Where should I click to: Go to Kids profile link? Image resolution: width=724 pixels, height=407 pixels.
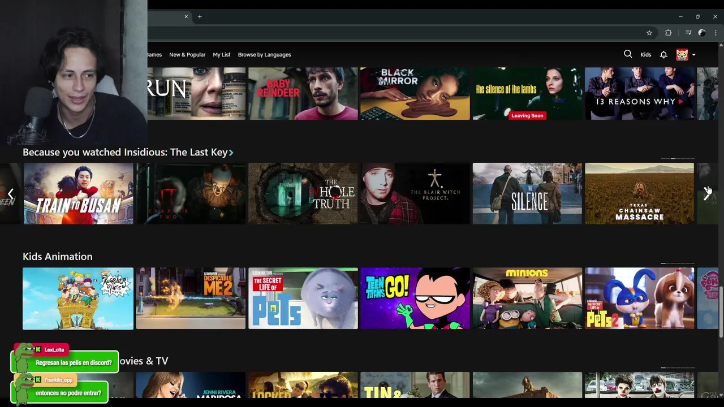pyautogui.click(x=646, y=55)
